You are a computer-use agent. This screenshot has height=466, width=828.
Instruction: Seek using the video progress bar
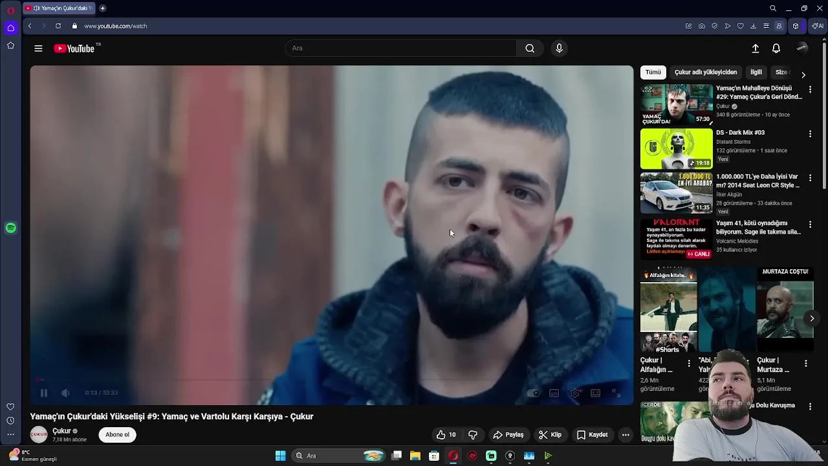tap(332, 380)
